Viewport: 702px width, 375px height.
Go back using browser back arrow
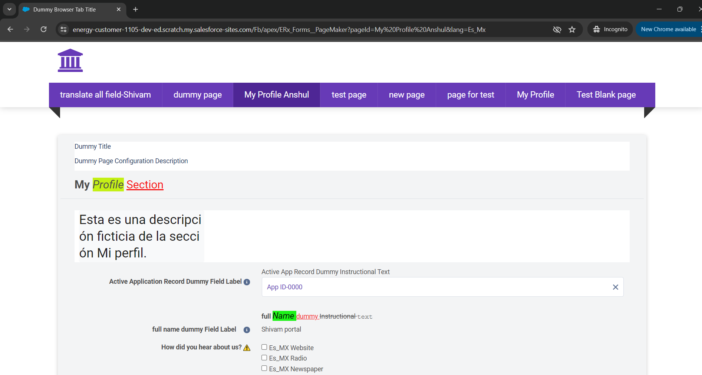pos(10,29)
